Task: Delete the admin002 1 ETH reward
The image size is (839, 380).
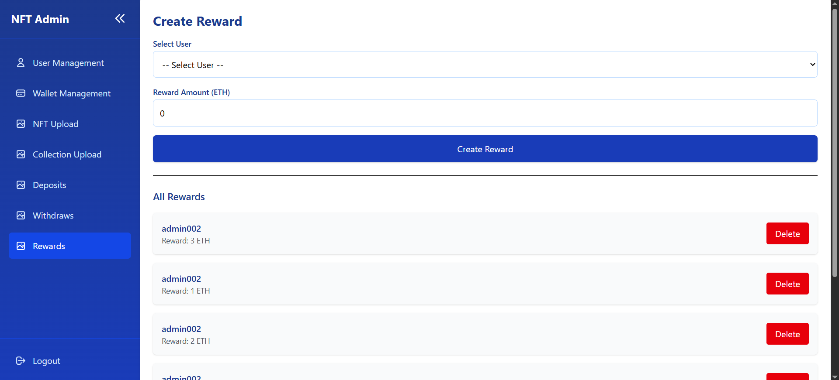Action: pos(787,284)
